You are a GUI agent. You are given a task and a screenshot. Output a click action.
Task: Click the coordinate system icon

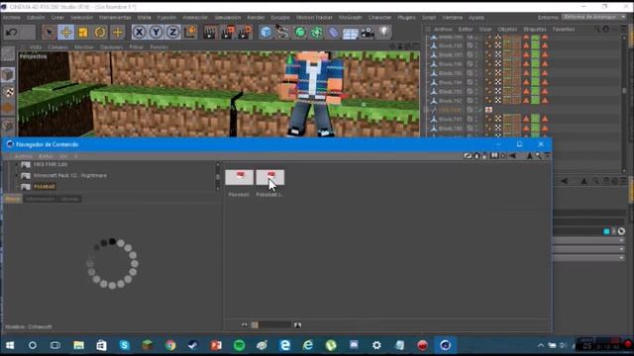(190, 33)
